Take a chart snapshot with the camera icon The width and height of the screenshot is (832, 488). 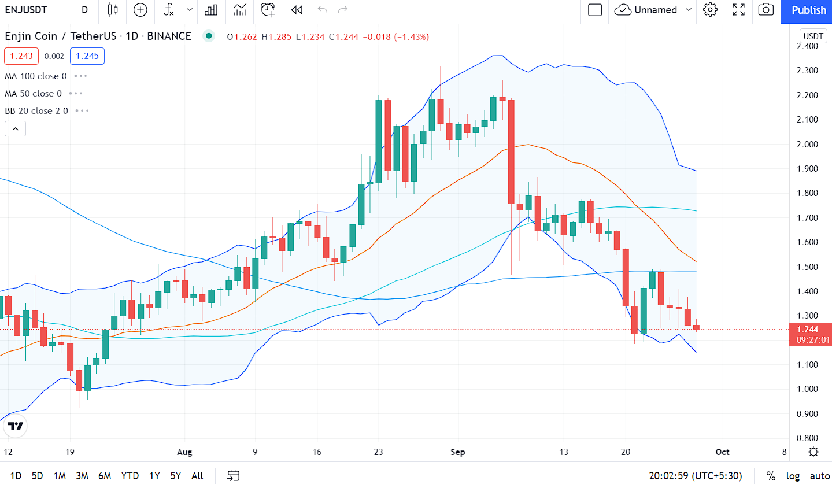click(x=766, y=10)
